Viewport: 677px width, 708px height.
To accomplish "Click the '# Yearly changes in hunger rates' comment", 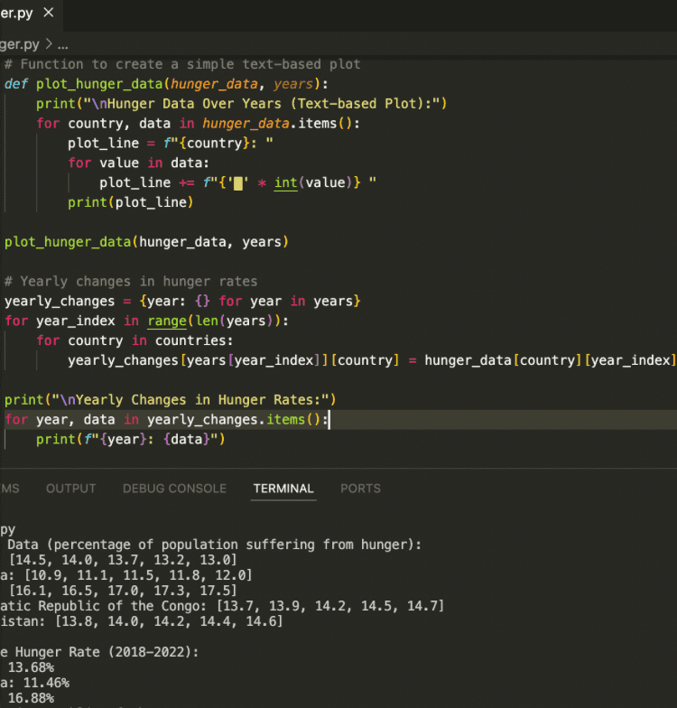I will click(x=131, y=282).
